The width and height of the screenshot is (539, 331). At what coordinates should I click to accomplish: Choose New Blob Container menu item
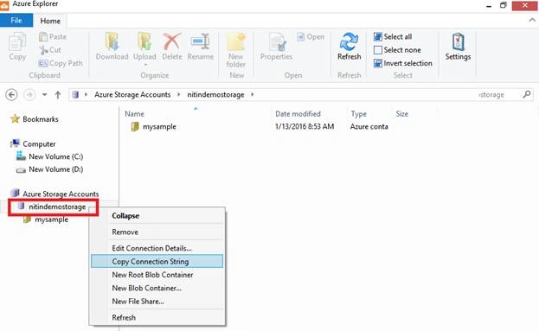(x=157, y=288)
